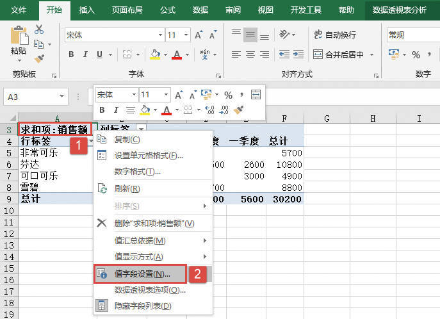Switch to the 插入 ribbon tab

click(x=87, y=10)
